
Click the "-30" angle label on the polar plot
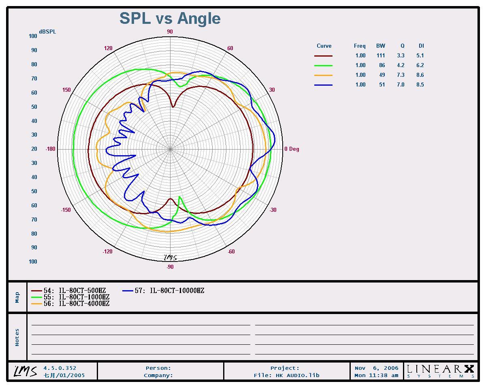pyautogui.click(x=273, y=210)
